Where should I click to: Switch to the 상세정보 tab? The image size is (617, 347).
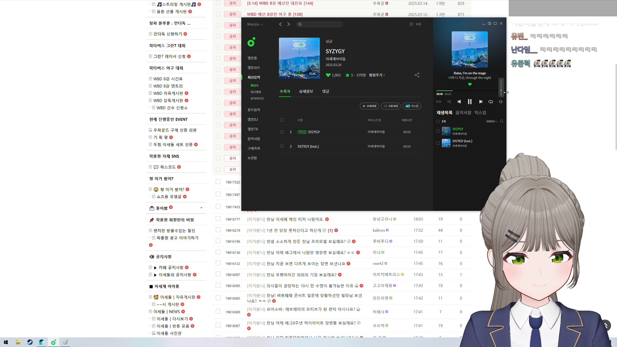pos(306,92)
